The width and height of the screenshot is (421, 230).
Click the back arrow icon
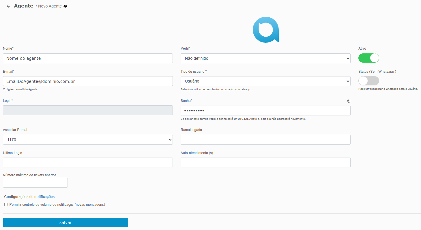[x=8, y=6]
